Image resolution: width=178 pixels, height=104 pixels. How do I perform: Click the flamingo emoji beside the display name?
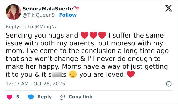click(77, 8)
